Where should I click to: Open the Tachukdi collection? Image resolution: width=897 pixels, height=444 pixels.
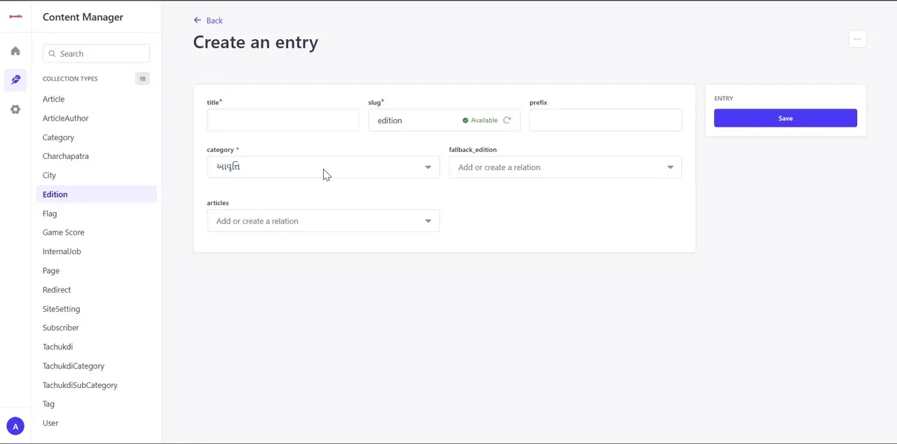point(57,347)
